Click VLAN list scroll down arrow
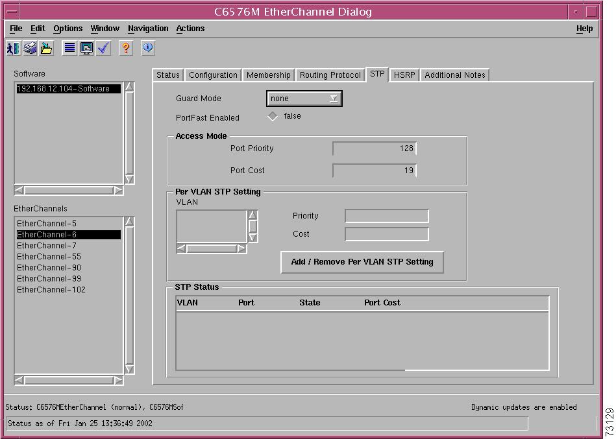 point(253,238)
